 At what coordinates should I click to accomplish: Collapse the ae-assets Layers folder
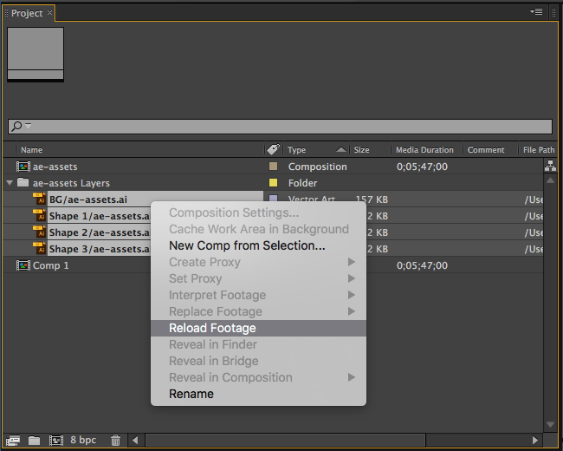pyautogui.click(x=10, y=183)
